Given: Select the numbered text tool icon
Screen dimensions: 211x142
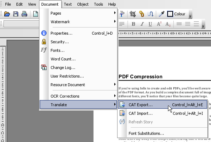Looking at the screenshot, I should point(122,14).
